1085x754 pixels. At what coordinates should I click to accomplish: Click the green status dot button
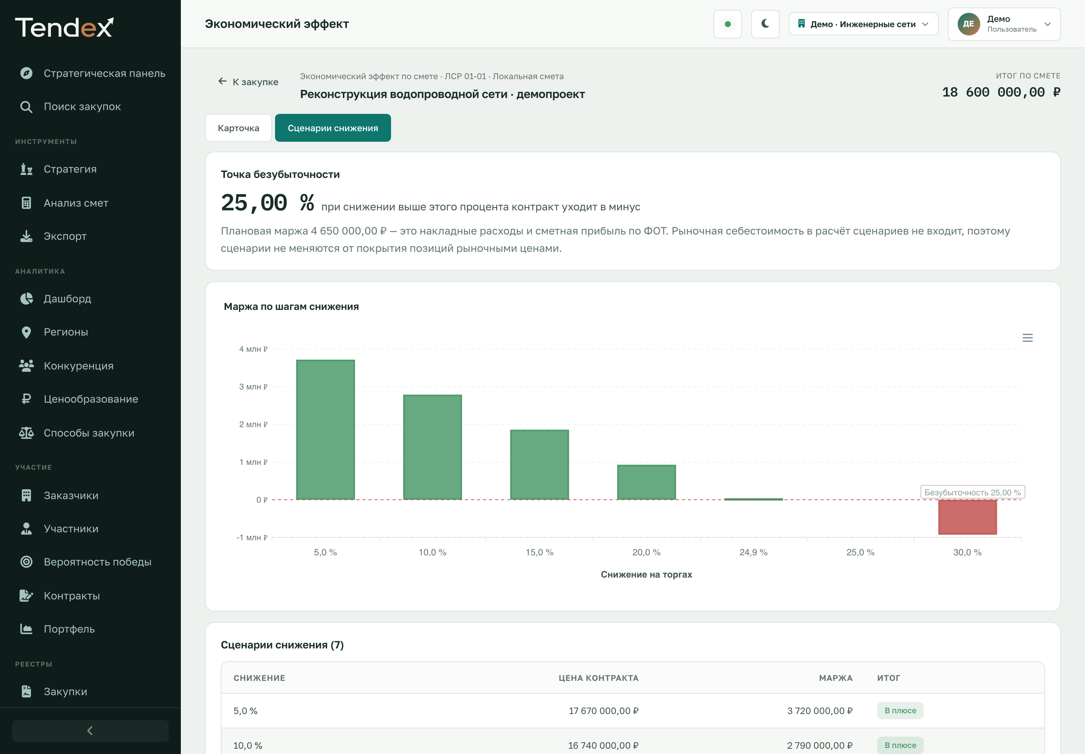727,24
